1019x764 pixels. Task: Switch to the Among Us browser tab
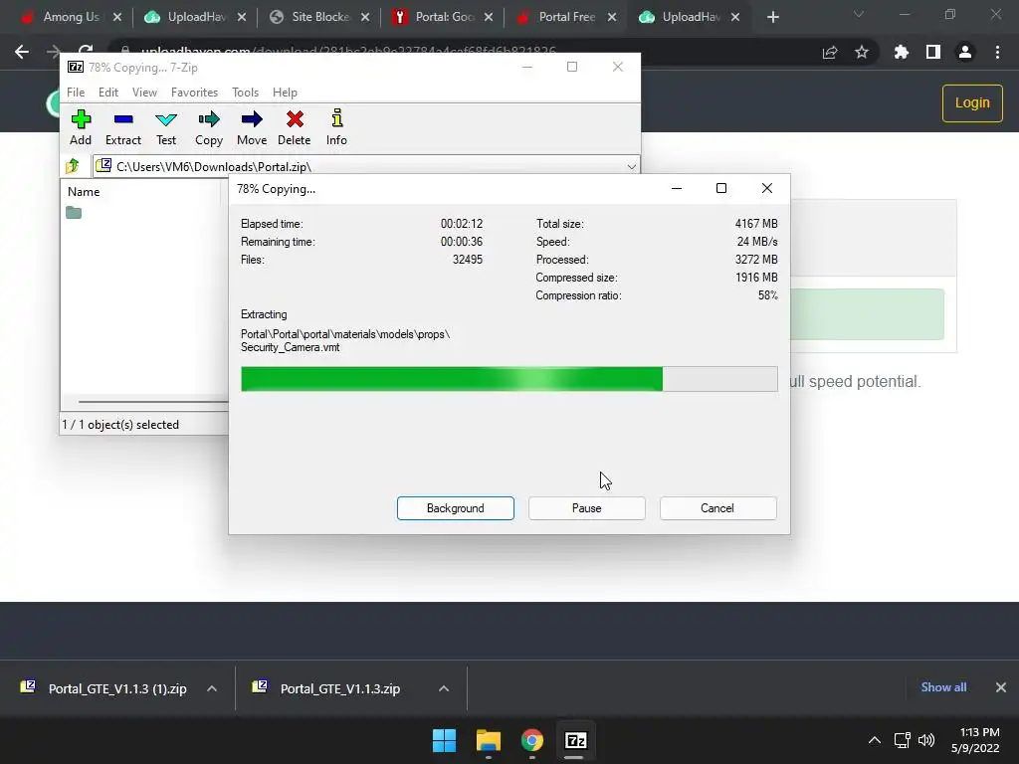[71, 17]
